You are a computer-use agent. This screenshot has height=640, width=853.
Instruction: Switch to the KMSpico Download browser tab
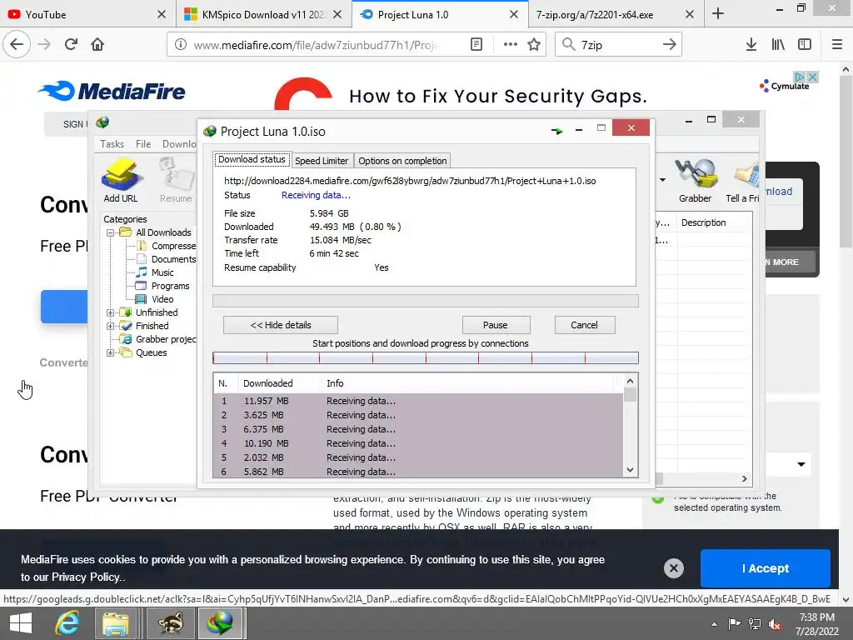tap(263, 15)
